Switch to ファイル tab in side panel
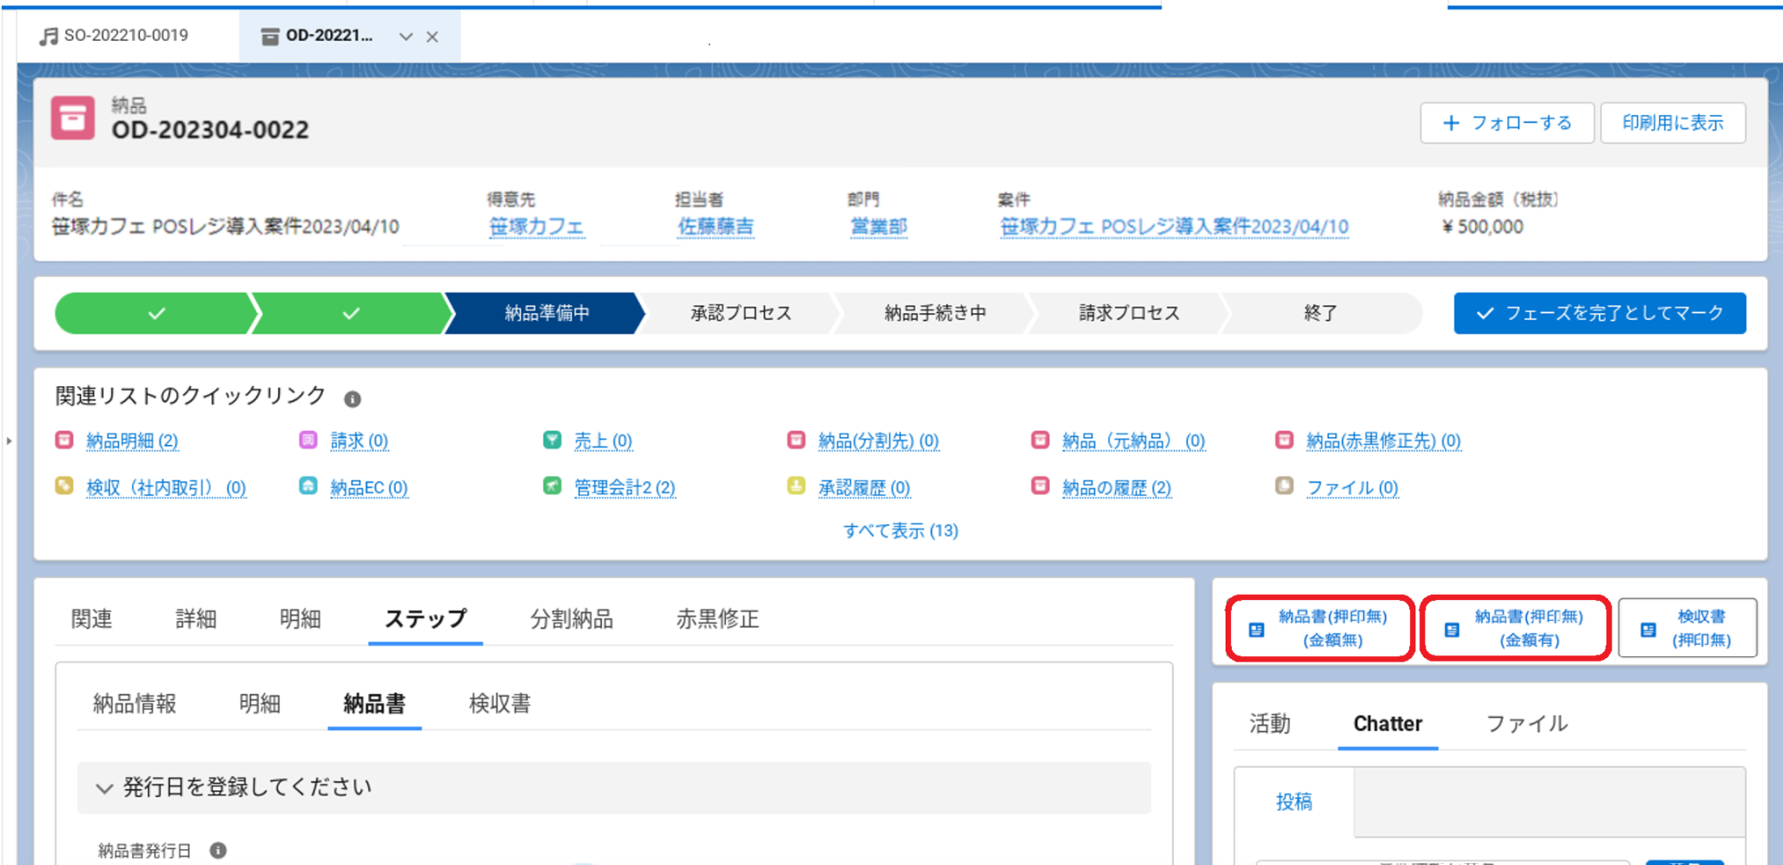1783x865 pixels. pos(1526,723)
